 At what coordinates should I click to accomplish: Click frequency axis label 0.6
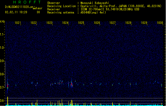pos(2,101)
